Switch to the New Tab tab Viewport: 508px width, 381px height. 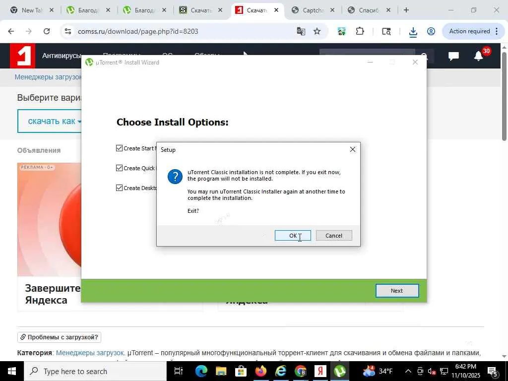[x=32, y=10]
